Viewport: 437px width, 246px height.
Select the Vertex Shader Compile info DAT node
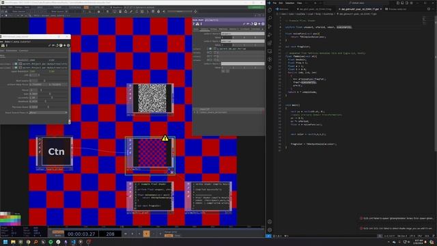point(208,197)
